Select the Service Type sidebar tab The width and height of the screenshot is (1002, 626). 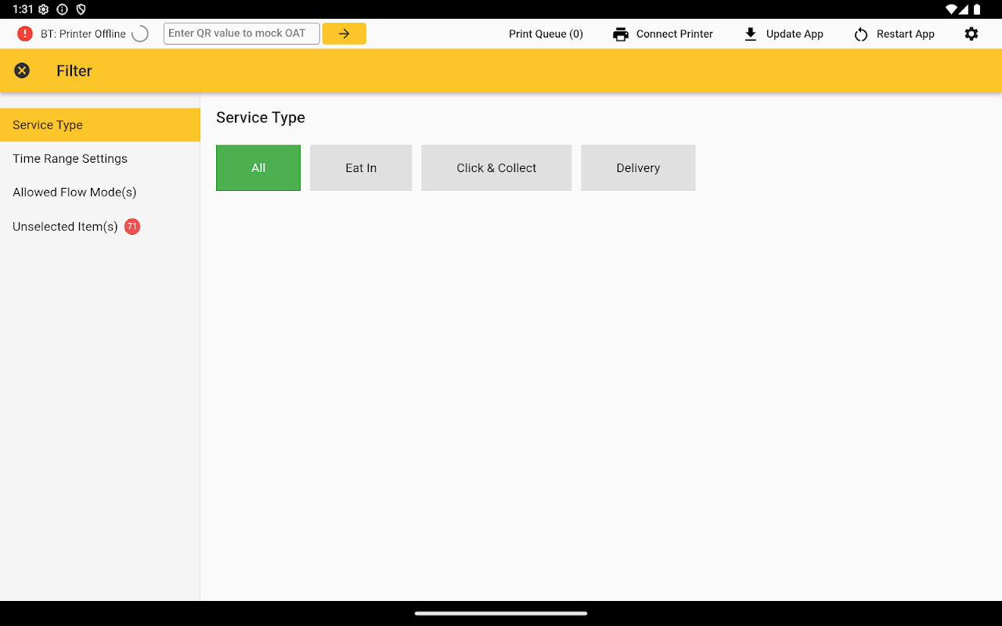[x=100, y=124]
